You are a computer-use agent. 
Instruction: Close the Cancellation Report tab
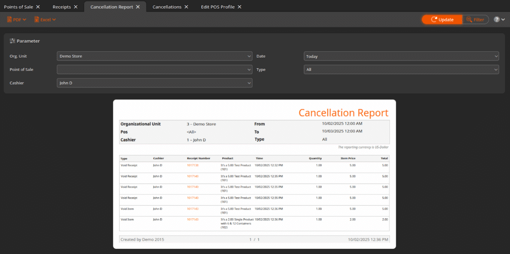[x=139, y=6]
